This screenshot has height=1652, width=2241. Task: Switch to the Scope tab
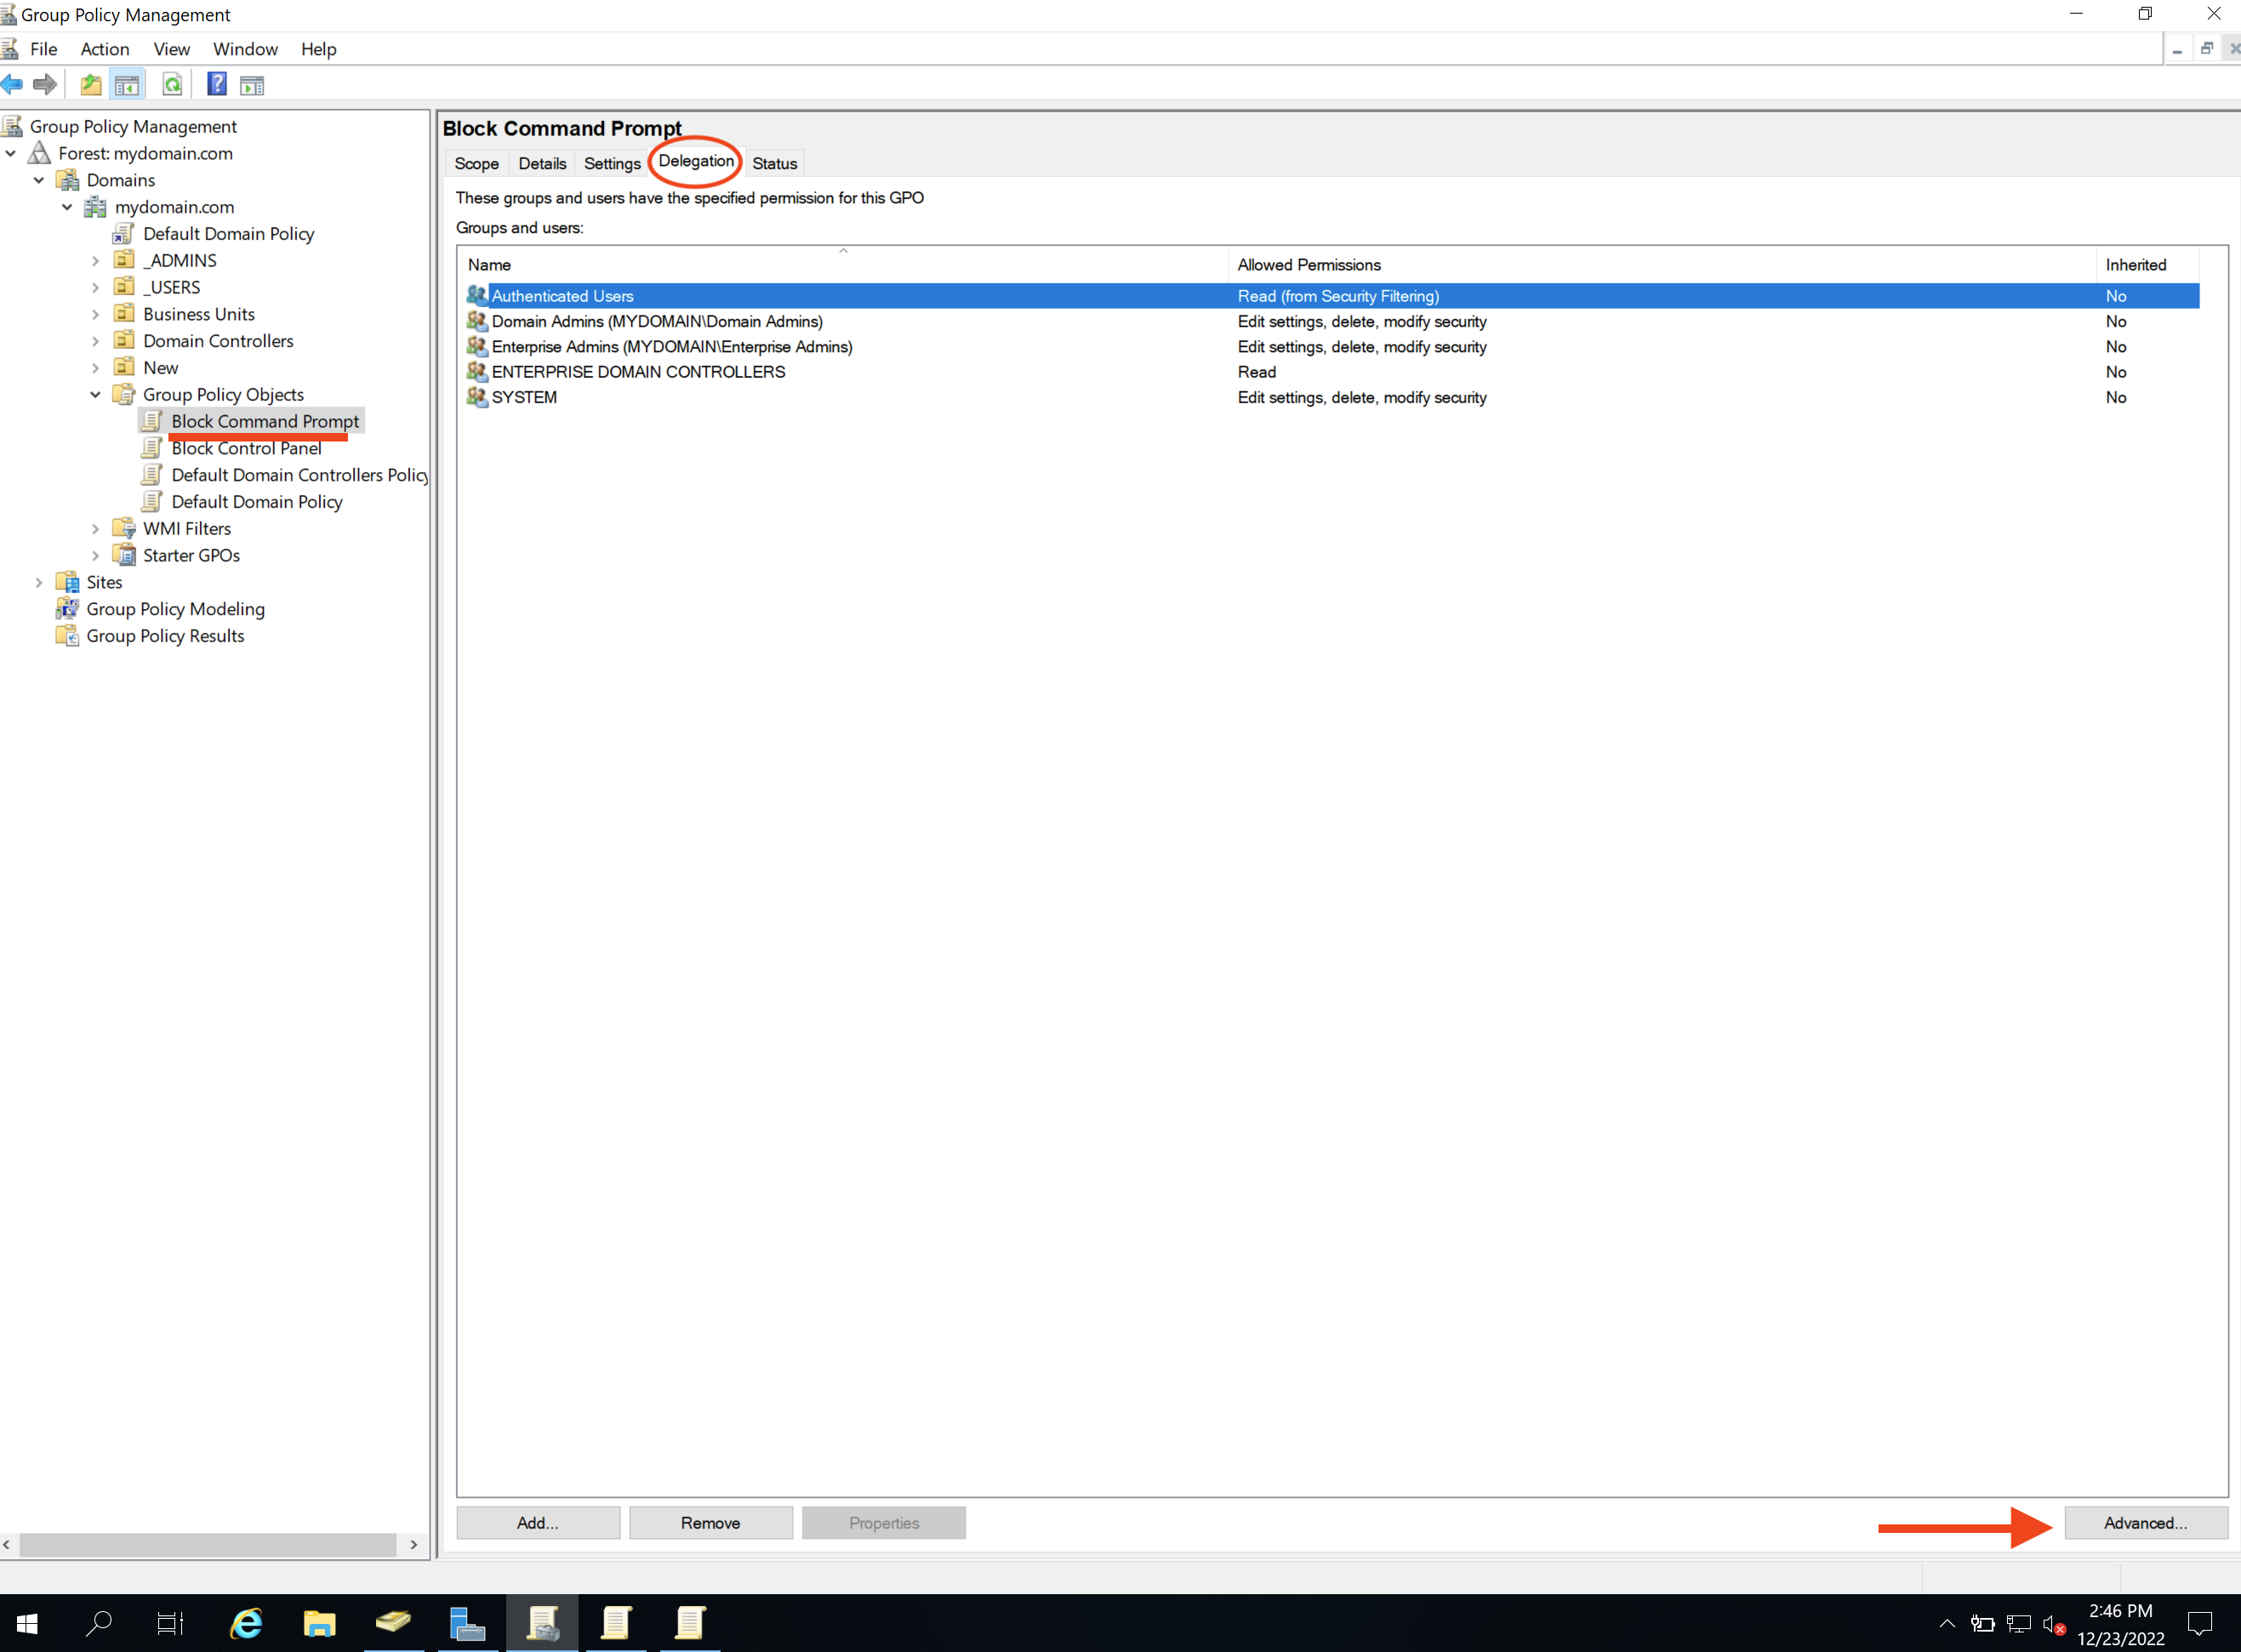(477, 163)
